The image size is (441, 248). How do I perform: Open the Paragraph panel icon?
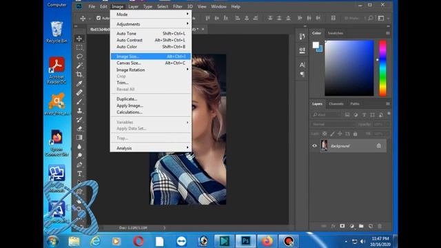click(x=302, y=74)
